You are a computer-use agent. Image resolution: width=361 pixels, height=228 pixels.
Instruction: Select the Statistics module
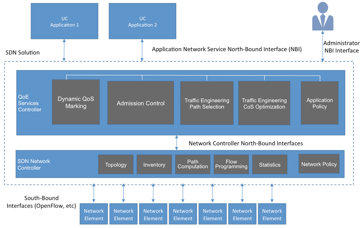[x=270, y=165]
